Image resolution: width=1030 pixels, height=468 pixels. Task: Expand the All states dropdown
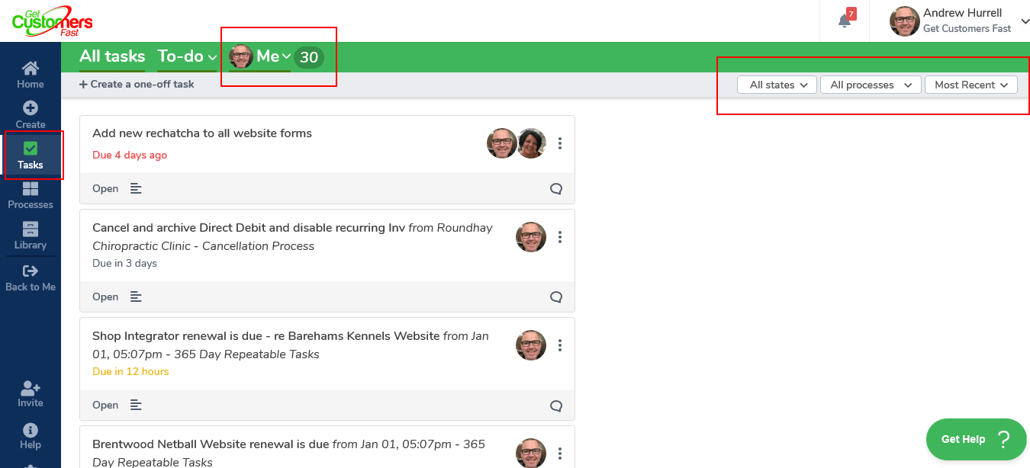click(x=777, y=85)
